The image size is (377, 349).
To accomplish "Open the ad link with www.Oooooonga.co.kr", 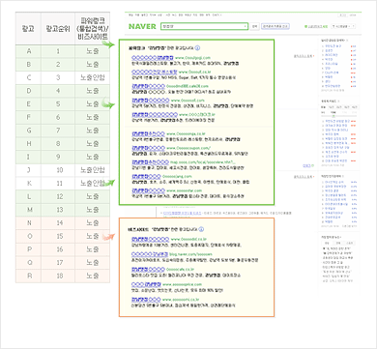I will 148,133.
